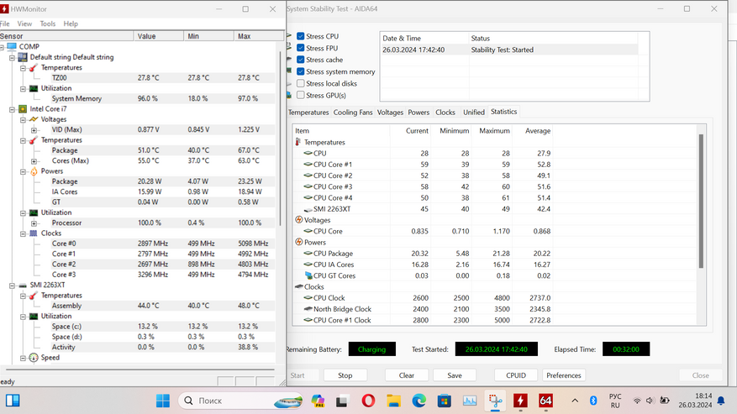Open the Windows Start menu
Screen dimensions: 737x414
[162, 401]
